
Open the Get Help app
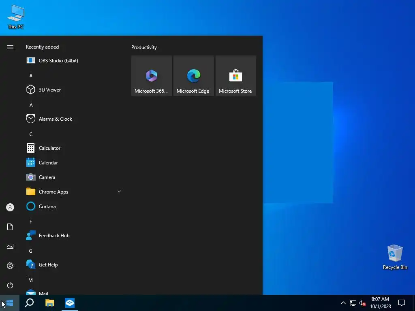[74, 265]
